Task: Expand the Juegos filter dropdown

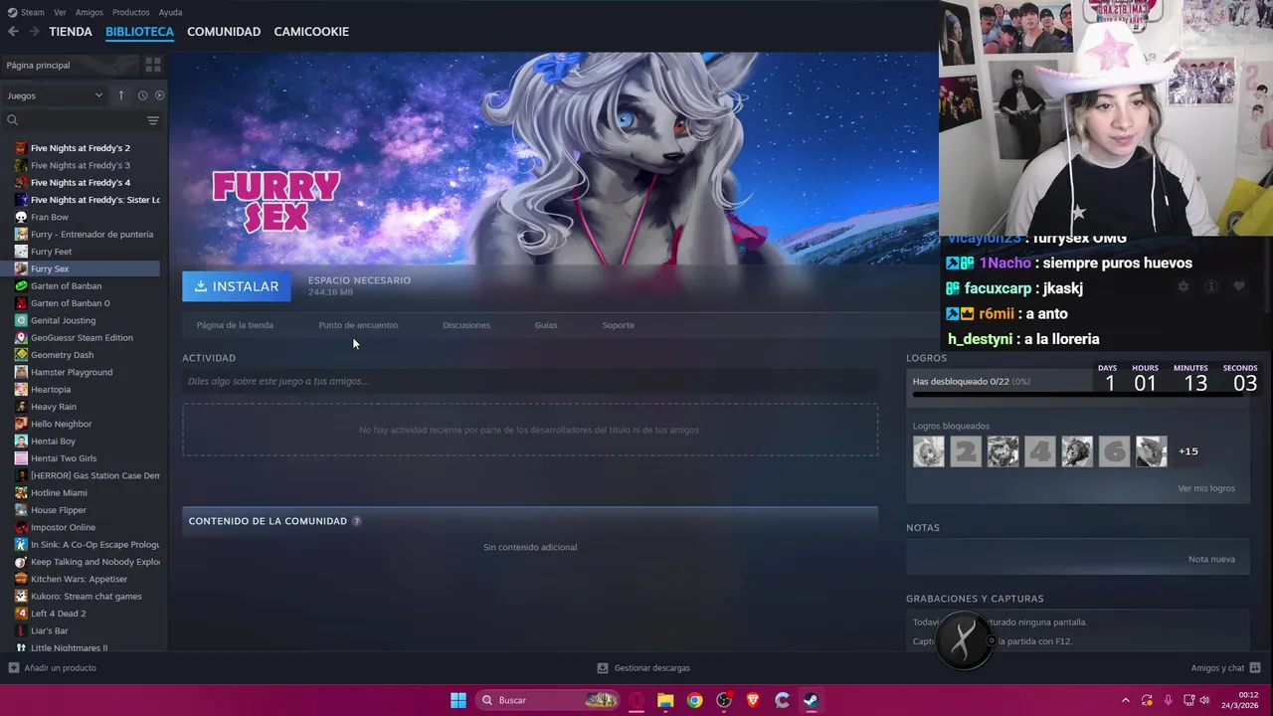Action: point(55,95)
